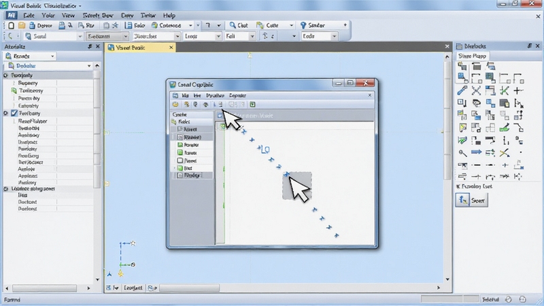The height and width of the screenshot is (306, 544).
Task: Click the blue LO label in the dialog
Action: [x=265, y=150]
